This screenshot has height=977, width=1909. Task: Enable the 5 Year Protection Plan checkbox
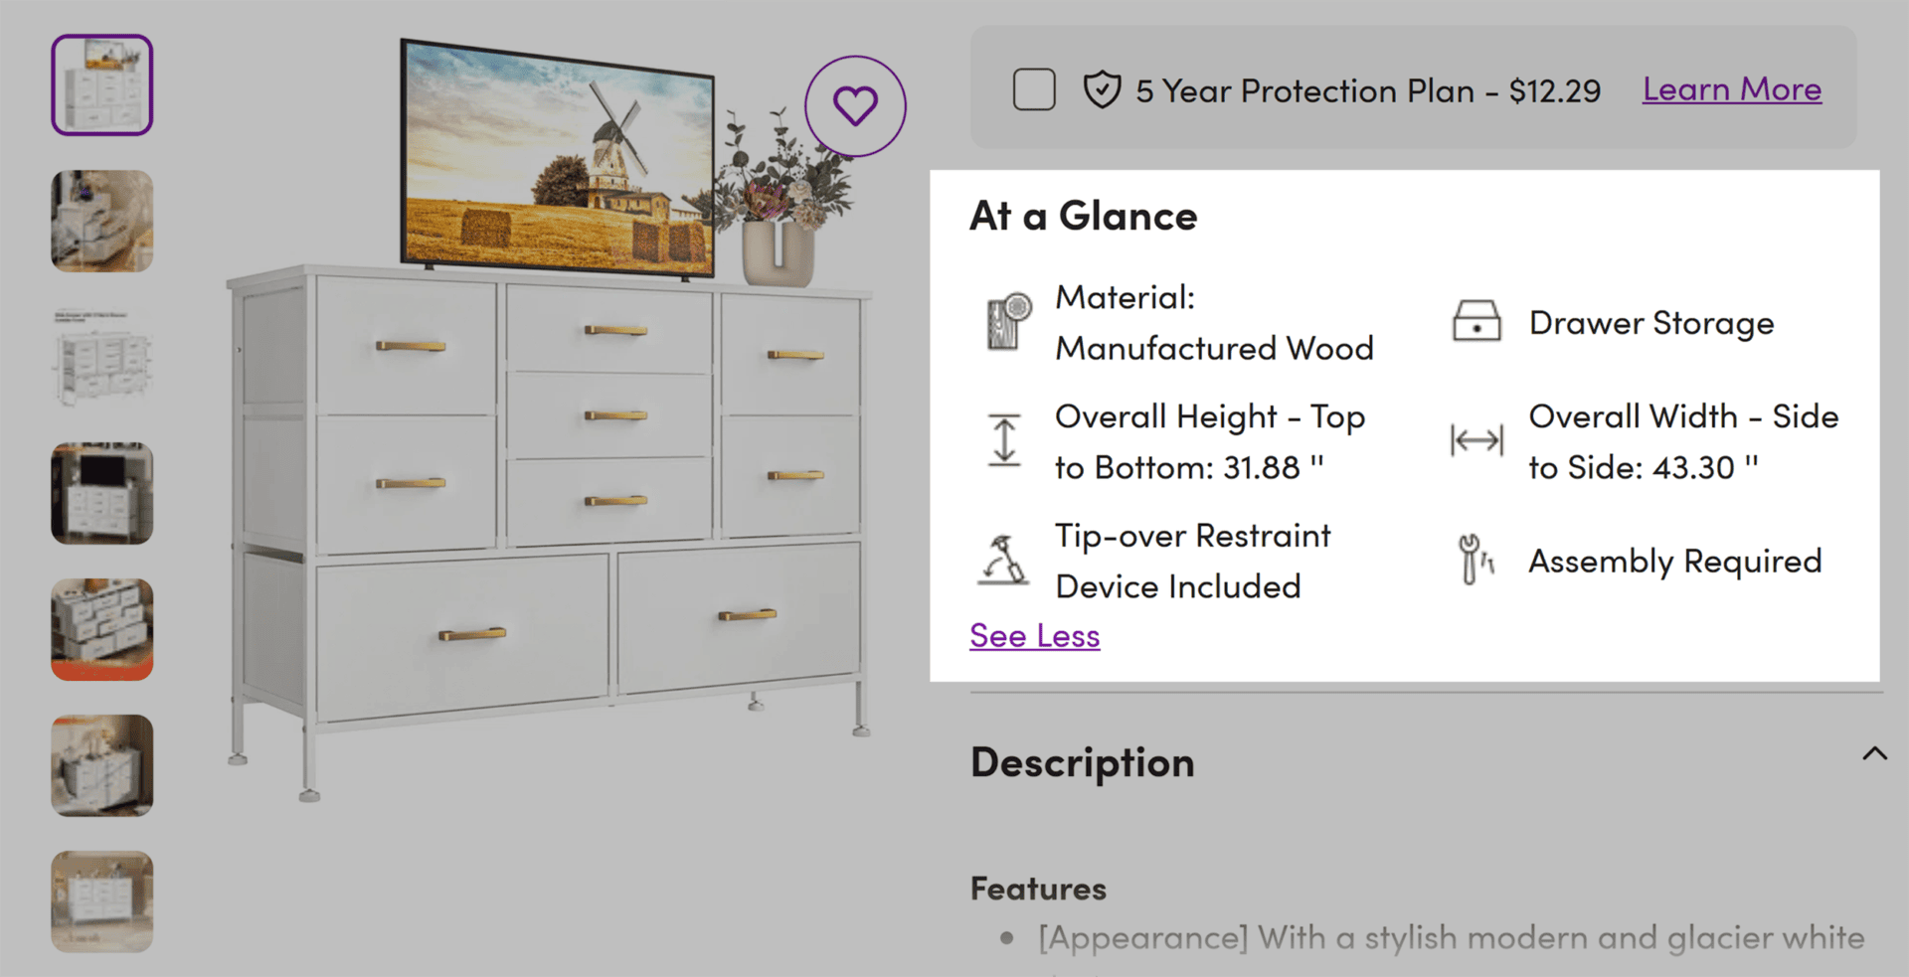click(x=1034, y=89)
